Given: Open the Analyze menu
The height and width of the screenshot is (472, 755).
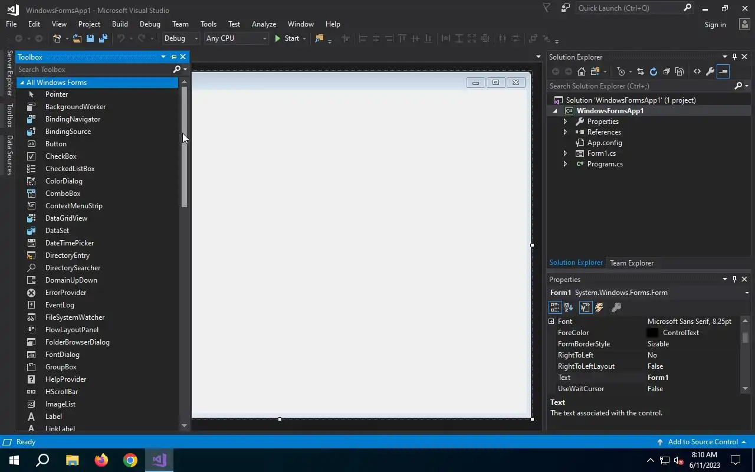Looking at the screenshot, I should [264, 24].
